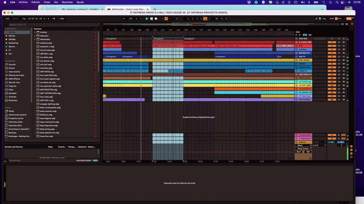Image resolution: width=364 pixels, height=204 pixels.
Task: Toggle the Automation Mode icon above tracks
Action: tap(305, 35)
